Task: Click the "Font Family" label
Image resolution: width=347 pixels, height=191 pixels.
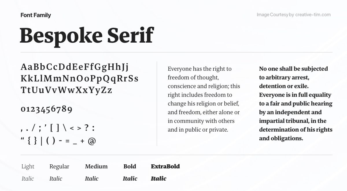Action: point(36,15)
